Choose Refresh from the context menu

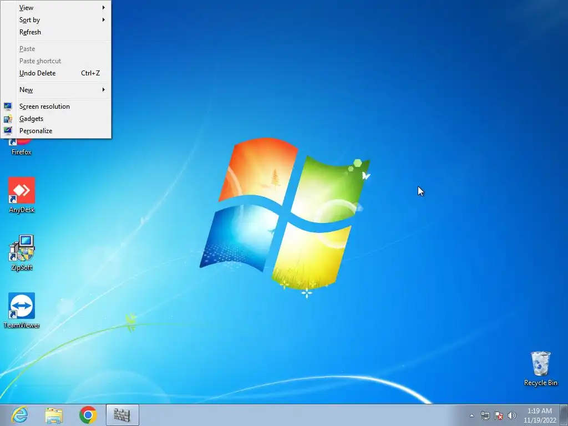pyautogui.click(x=56, y=32)
